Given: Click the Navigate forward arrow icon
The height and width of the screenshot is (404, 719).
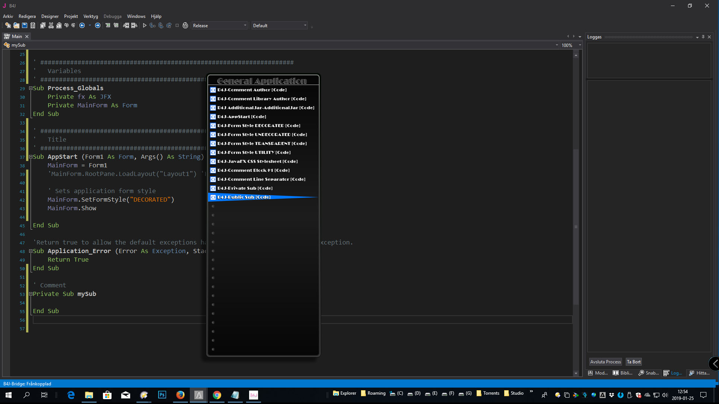Looking at the screenshot, I should point(98,25).
